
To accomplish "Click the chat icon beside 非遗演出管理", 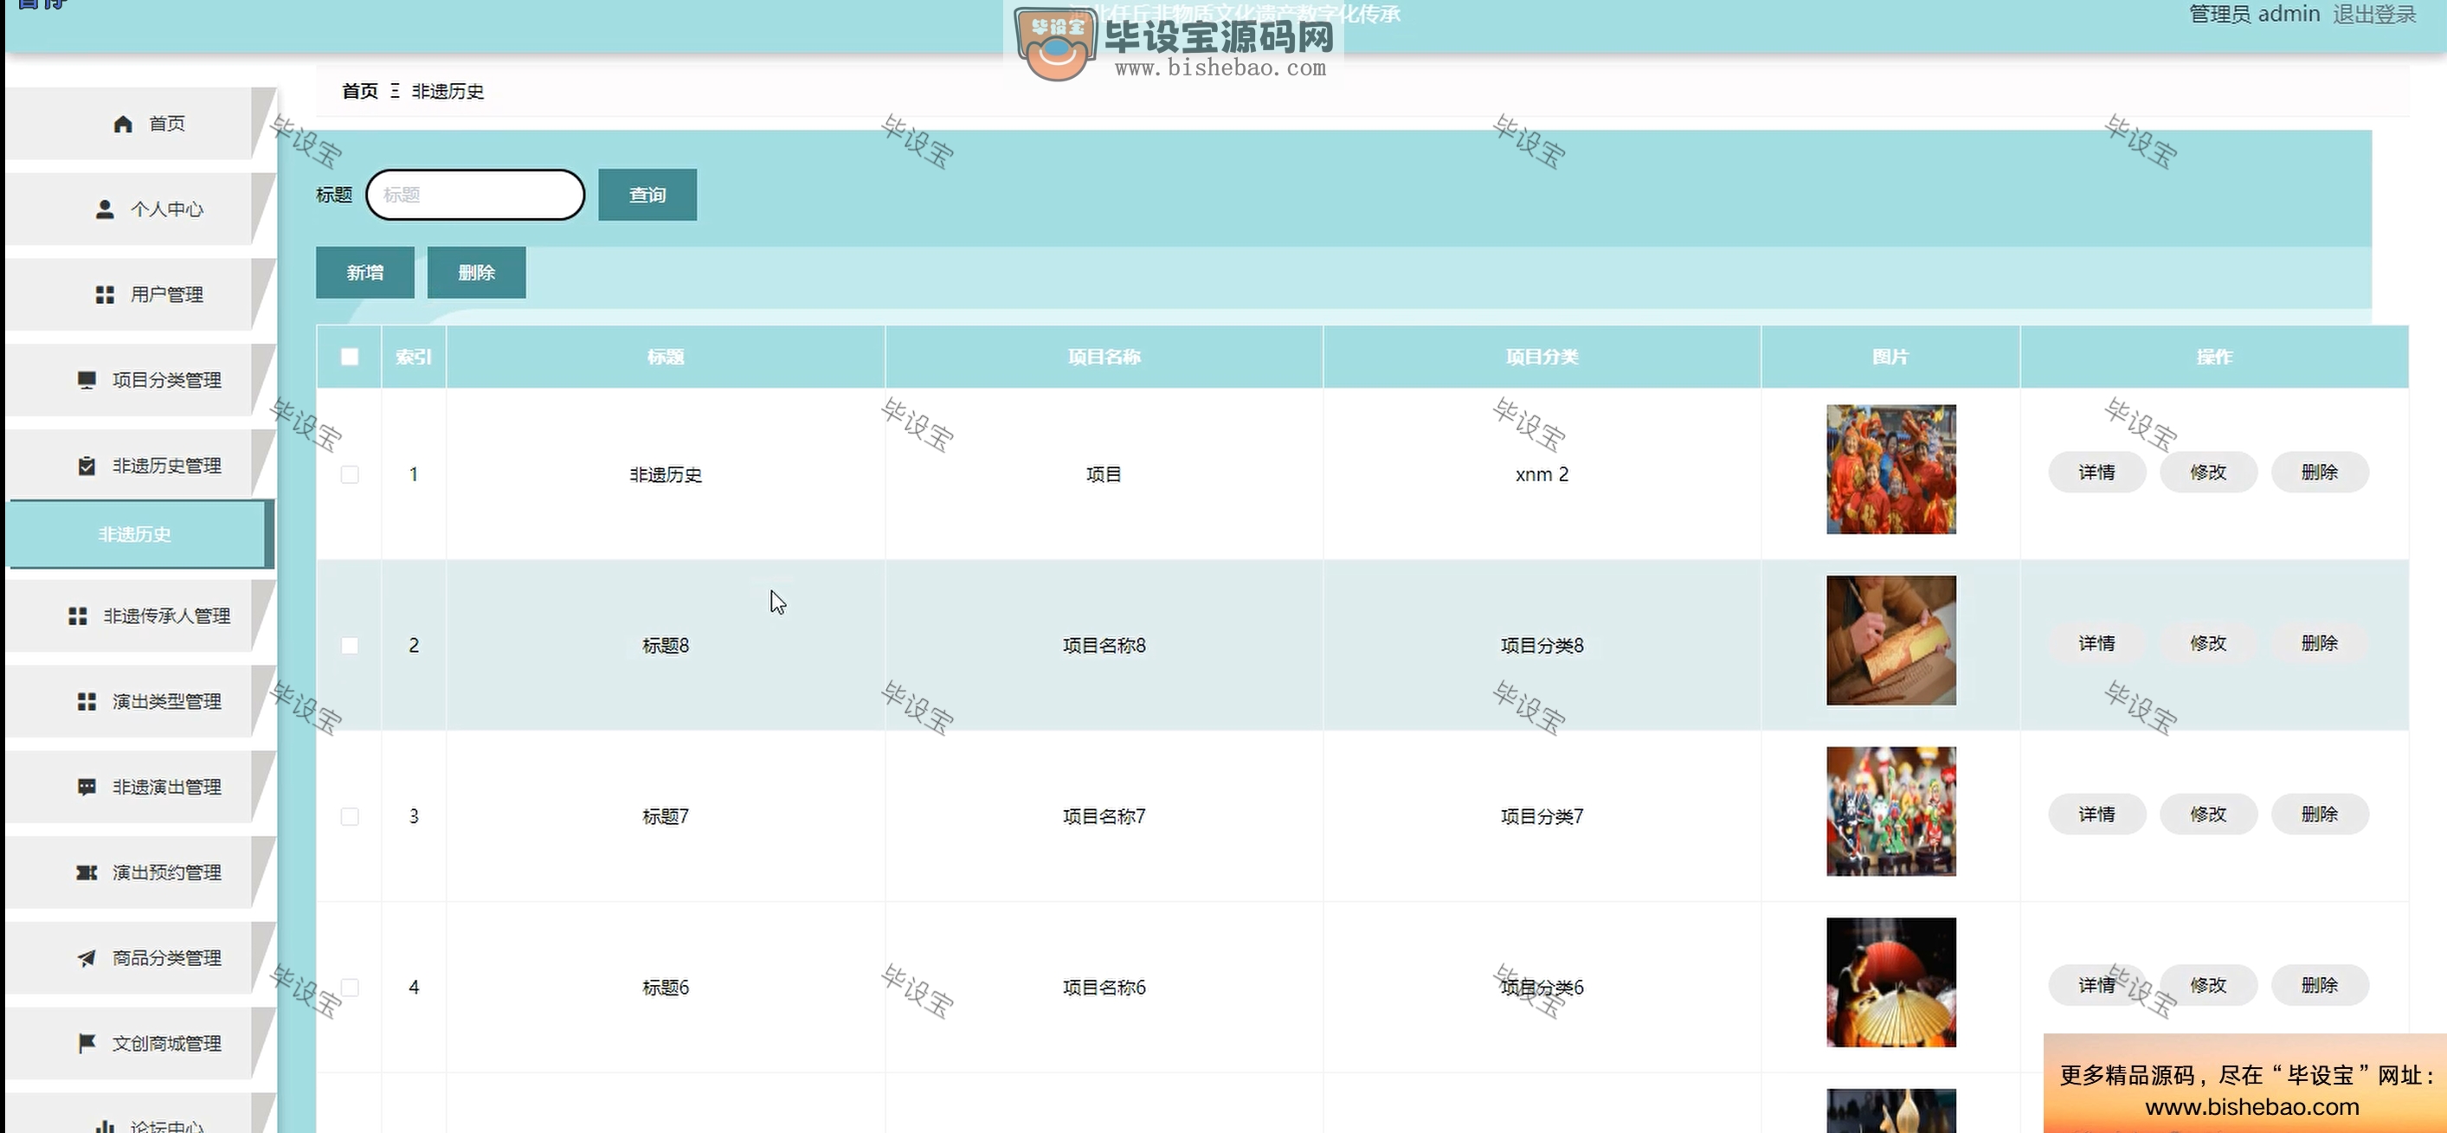I will point(87,787).
